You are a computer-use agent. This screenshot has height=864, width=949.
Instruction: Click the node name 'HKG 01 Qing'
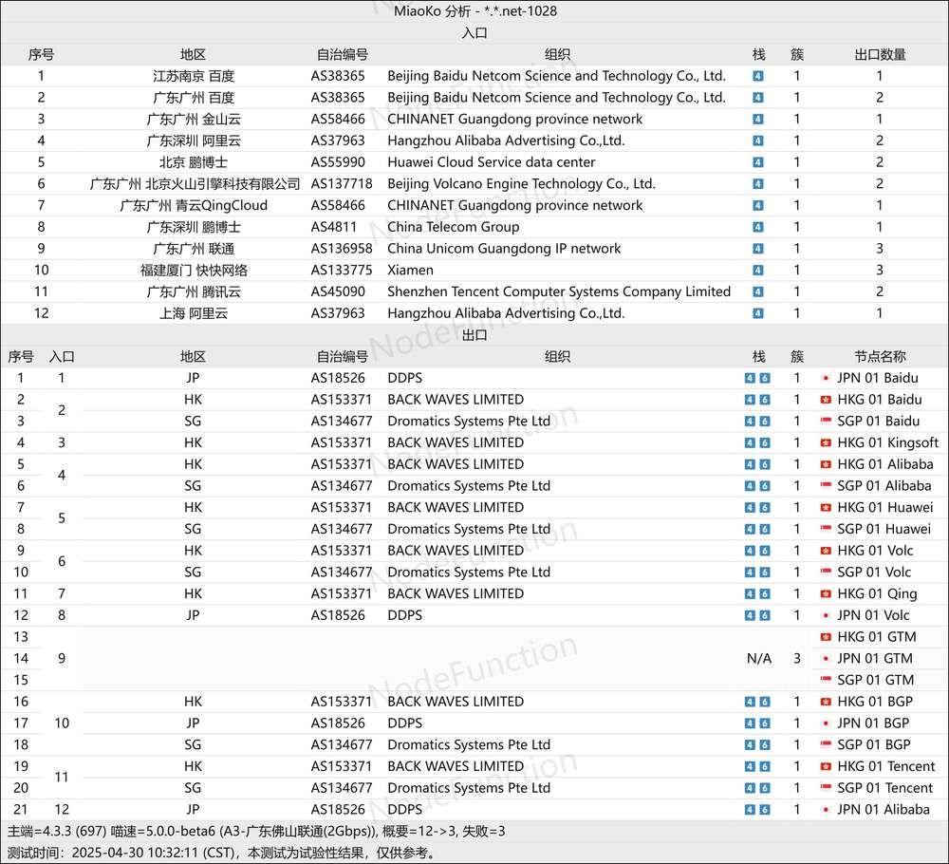point(877,594)
